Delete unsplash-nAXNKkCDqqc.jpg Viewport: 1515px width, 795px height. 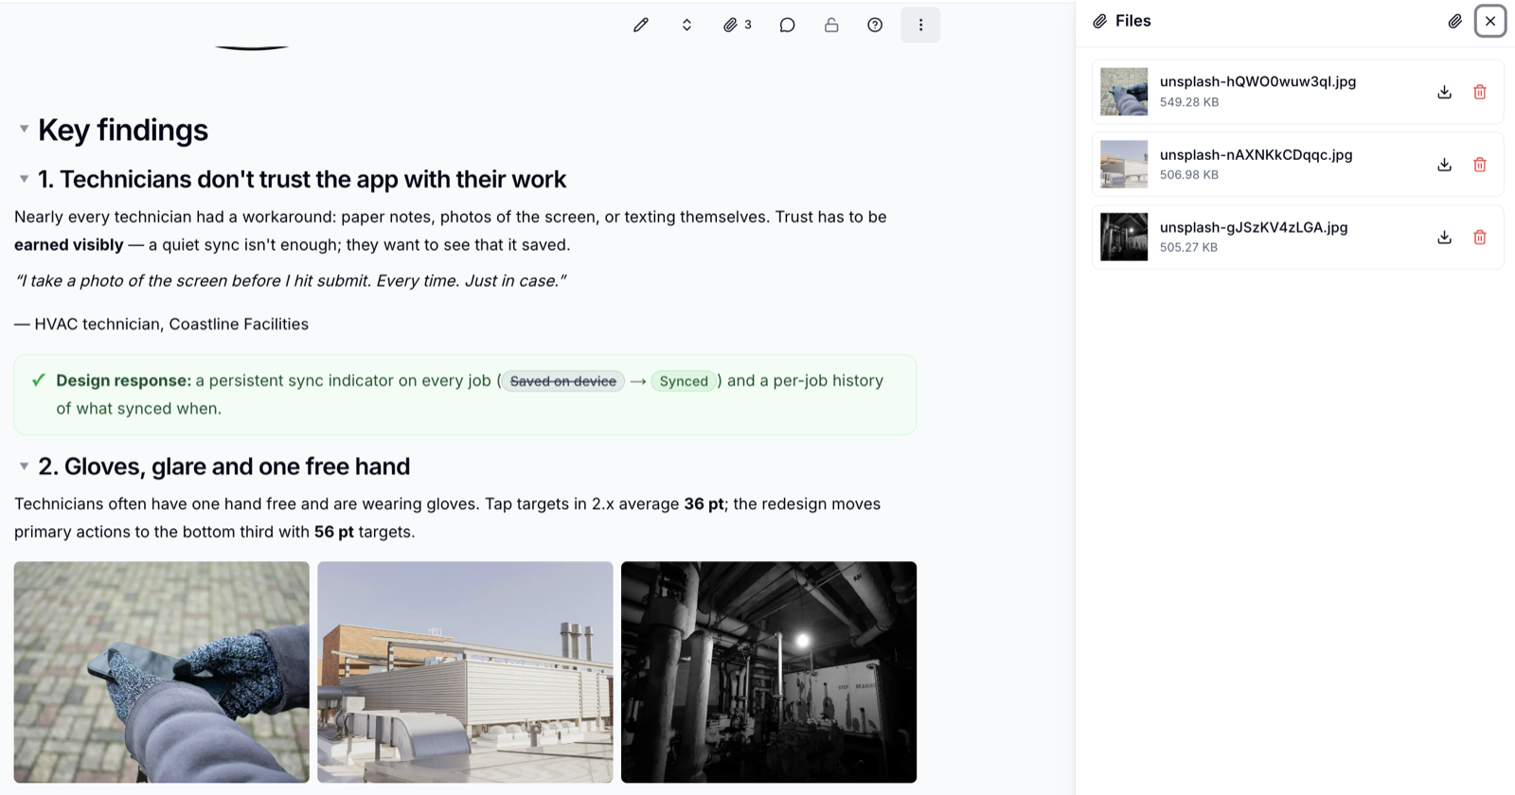pos(1480,165)
